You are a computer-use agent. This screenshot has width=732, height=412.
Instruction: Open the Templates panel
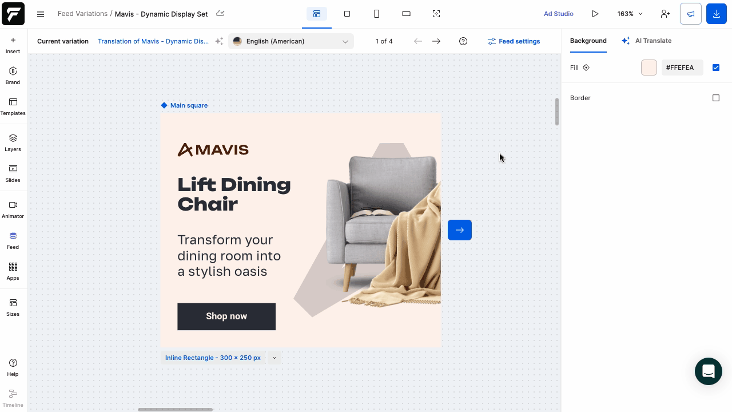[x=13, y=106]
